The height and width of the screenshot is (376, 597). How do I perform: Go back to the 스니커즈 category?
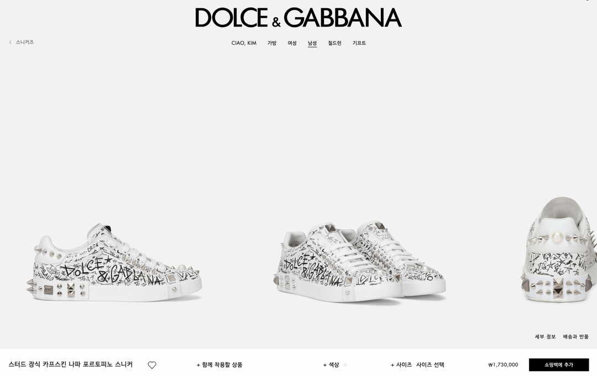[x=25, y=42]
